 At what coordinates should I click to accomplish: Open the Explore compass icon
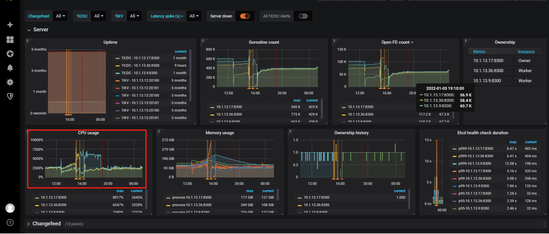10,54
